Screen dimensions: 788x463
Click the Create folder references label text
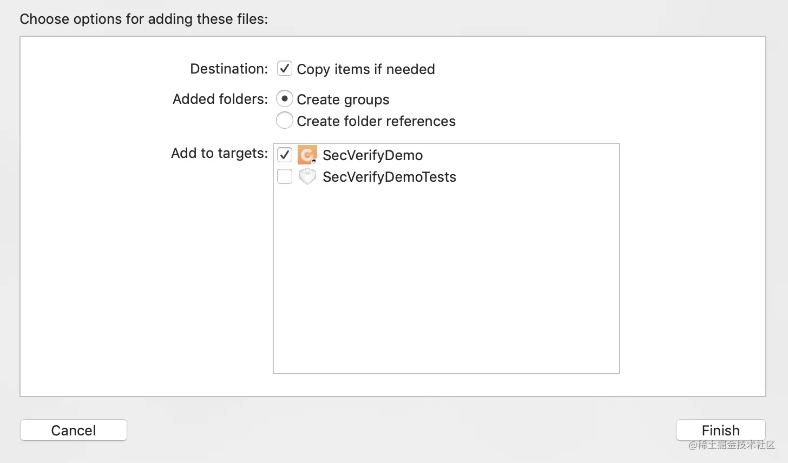pyautogui.click(x=376, y=121)
